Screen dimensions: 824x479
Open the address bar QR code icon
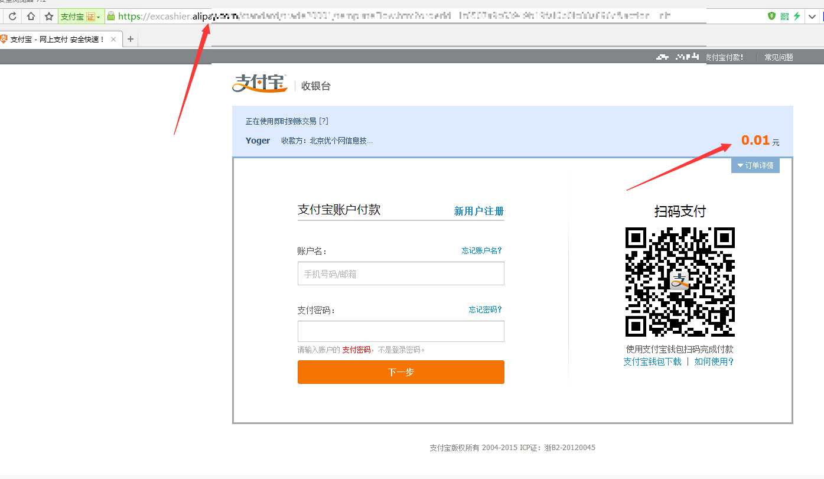coord(784,16)
